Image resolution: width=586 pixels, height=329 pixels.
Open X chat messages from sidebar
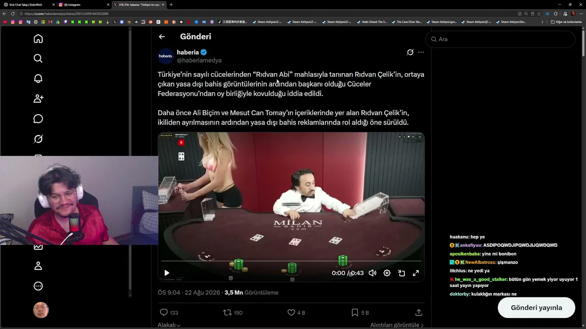coord(38,119)
